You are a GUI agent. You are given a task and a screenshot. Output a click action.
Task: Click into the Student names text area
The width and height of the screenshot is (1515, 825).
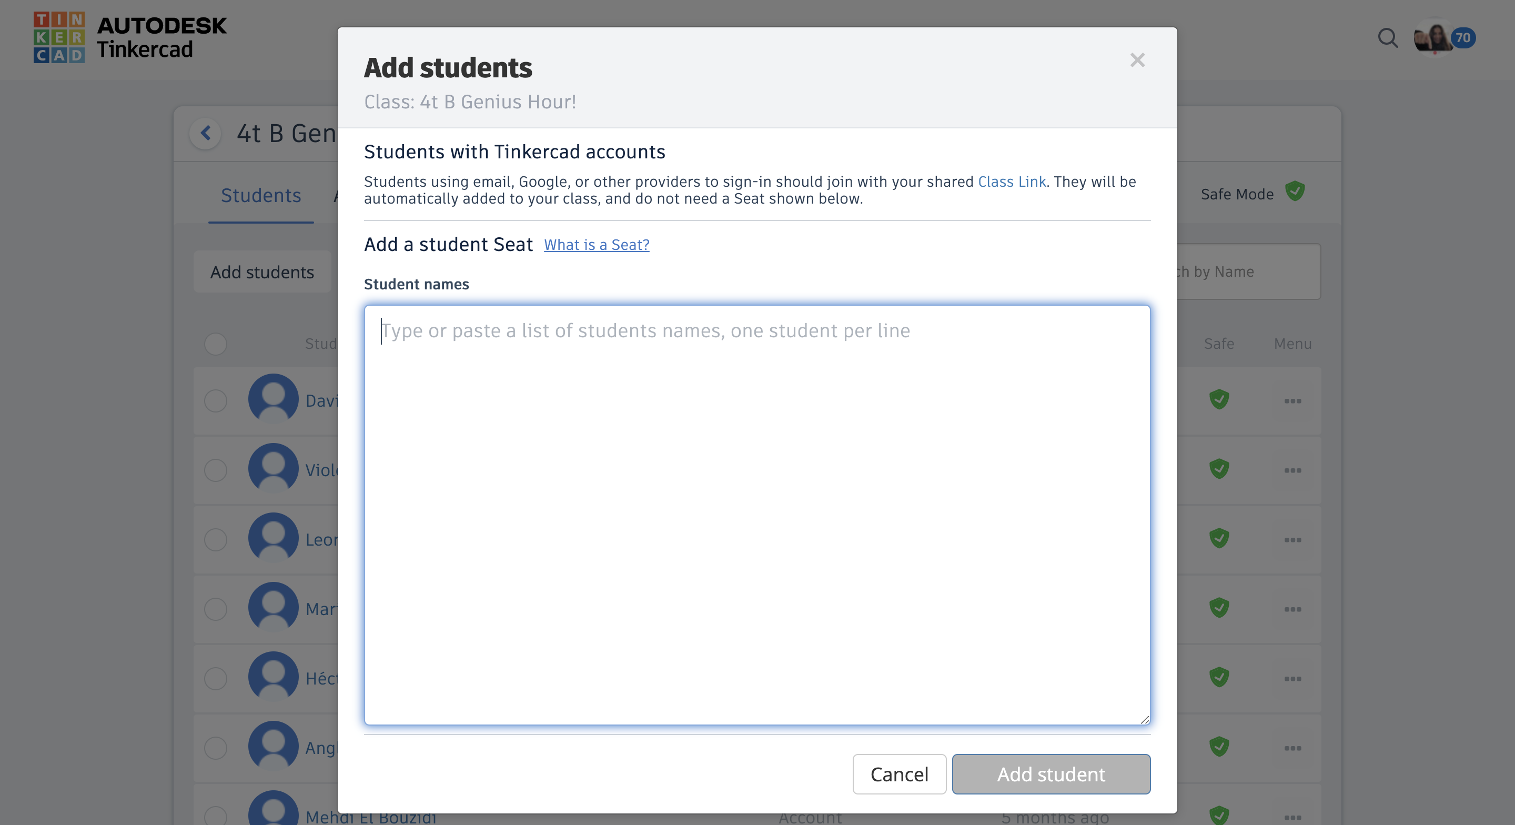757,515
